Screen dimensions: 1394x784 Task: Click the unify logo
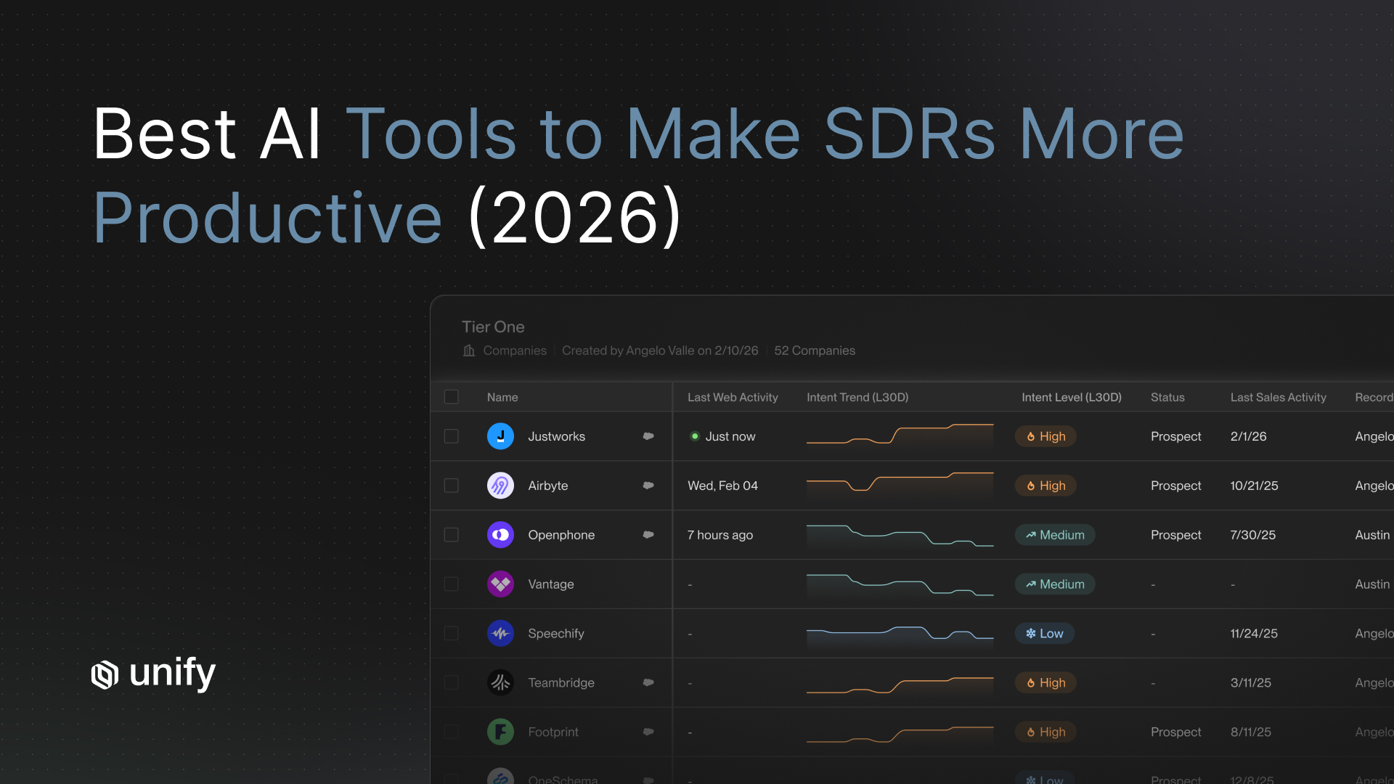pyautogui.click(x=153, y=674)
